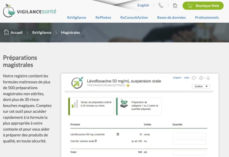Click the mortar category 1/2 icon
This screenshot has width=229, height=157.
(124, 103)
